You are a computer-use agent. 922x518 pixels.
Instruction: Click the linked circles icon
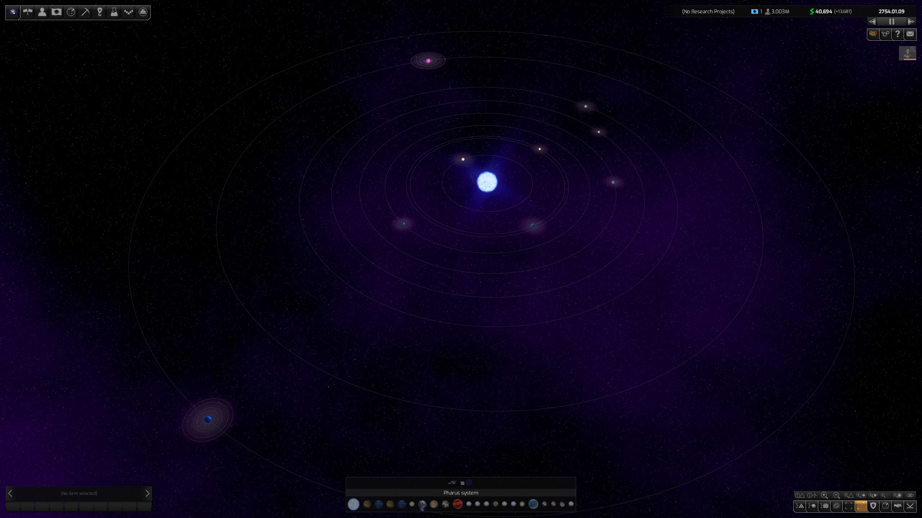(885, 34)
